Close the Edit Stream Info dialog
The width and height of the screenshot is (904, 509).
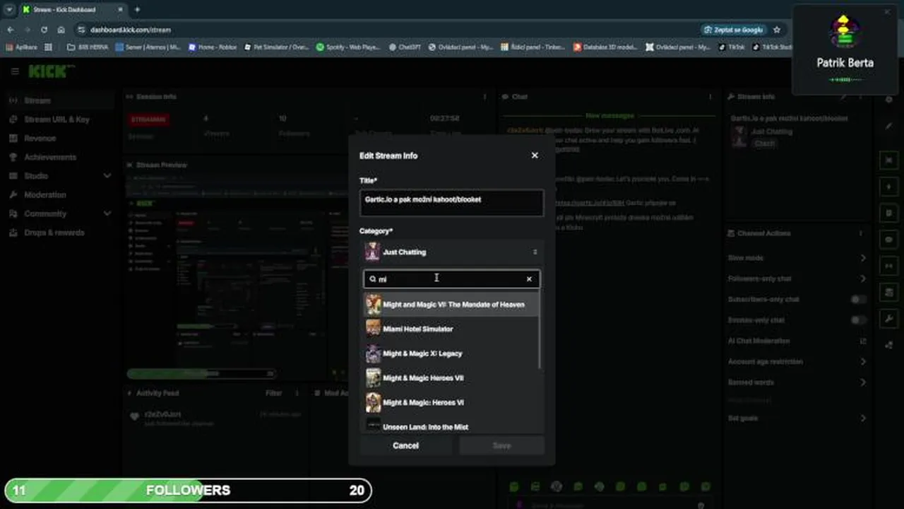pos(535,156)
